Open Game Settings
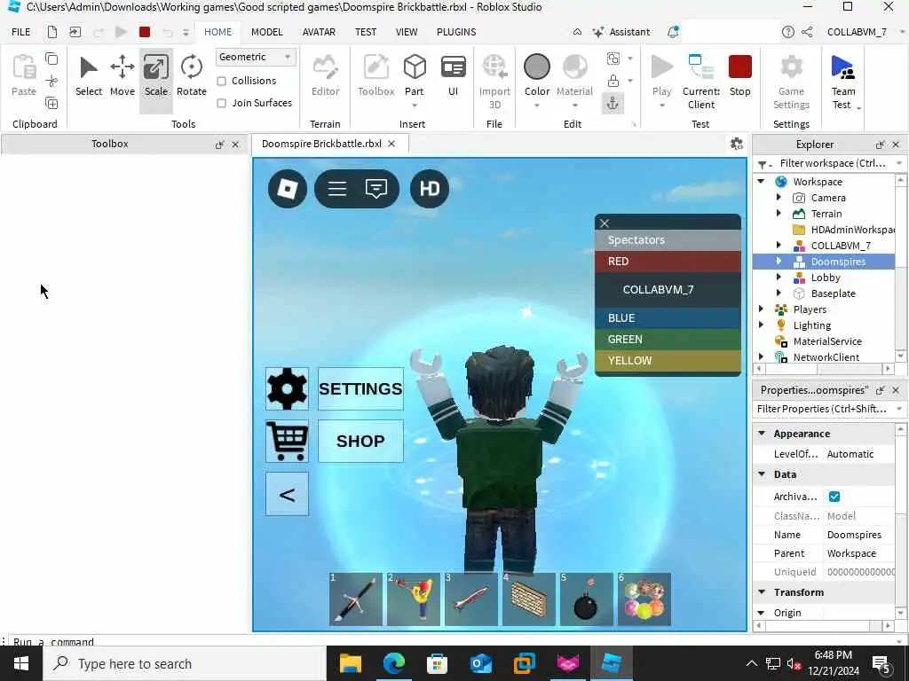The height and width of the screenshot is (681, 909). click(x=791, y=81)
